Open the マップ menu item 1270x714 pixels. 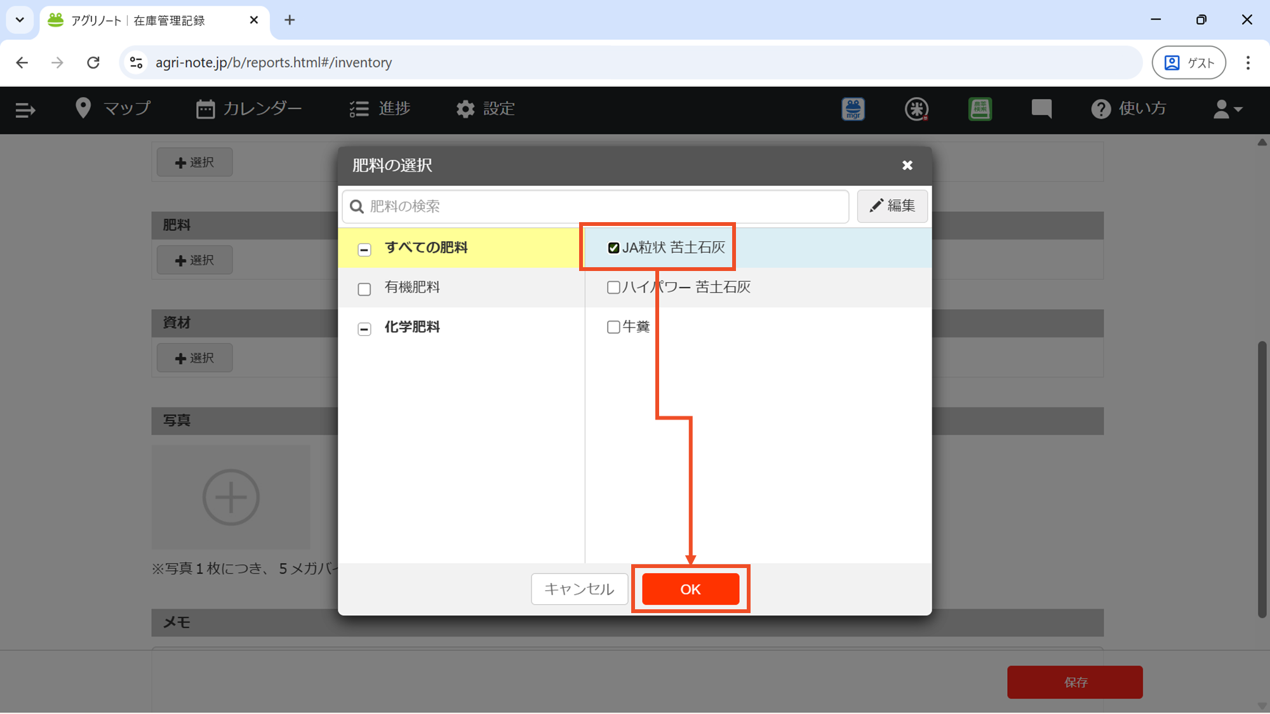point(113,109)
